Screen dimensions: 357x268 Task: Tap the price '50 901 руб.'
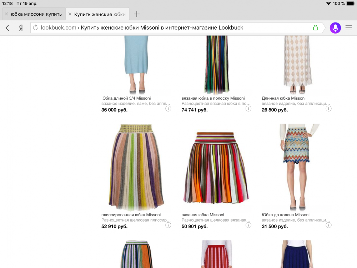coord(195,227)
